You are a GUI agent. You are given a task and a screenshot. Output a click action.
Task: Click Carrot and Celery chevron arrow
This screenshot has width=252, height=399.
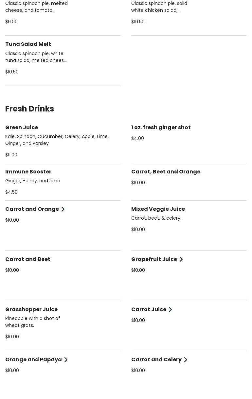click(186, 360)
